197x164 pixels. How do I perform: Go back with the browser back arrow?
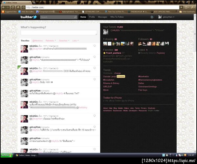[4, 7]
